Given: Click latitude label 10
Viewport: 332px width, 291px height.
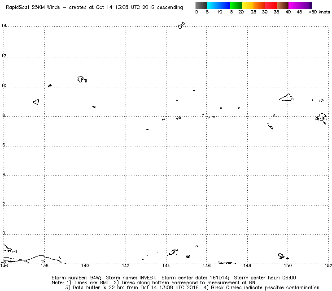Looking at the screenshot, I should coord(4,86).
